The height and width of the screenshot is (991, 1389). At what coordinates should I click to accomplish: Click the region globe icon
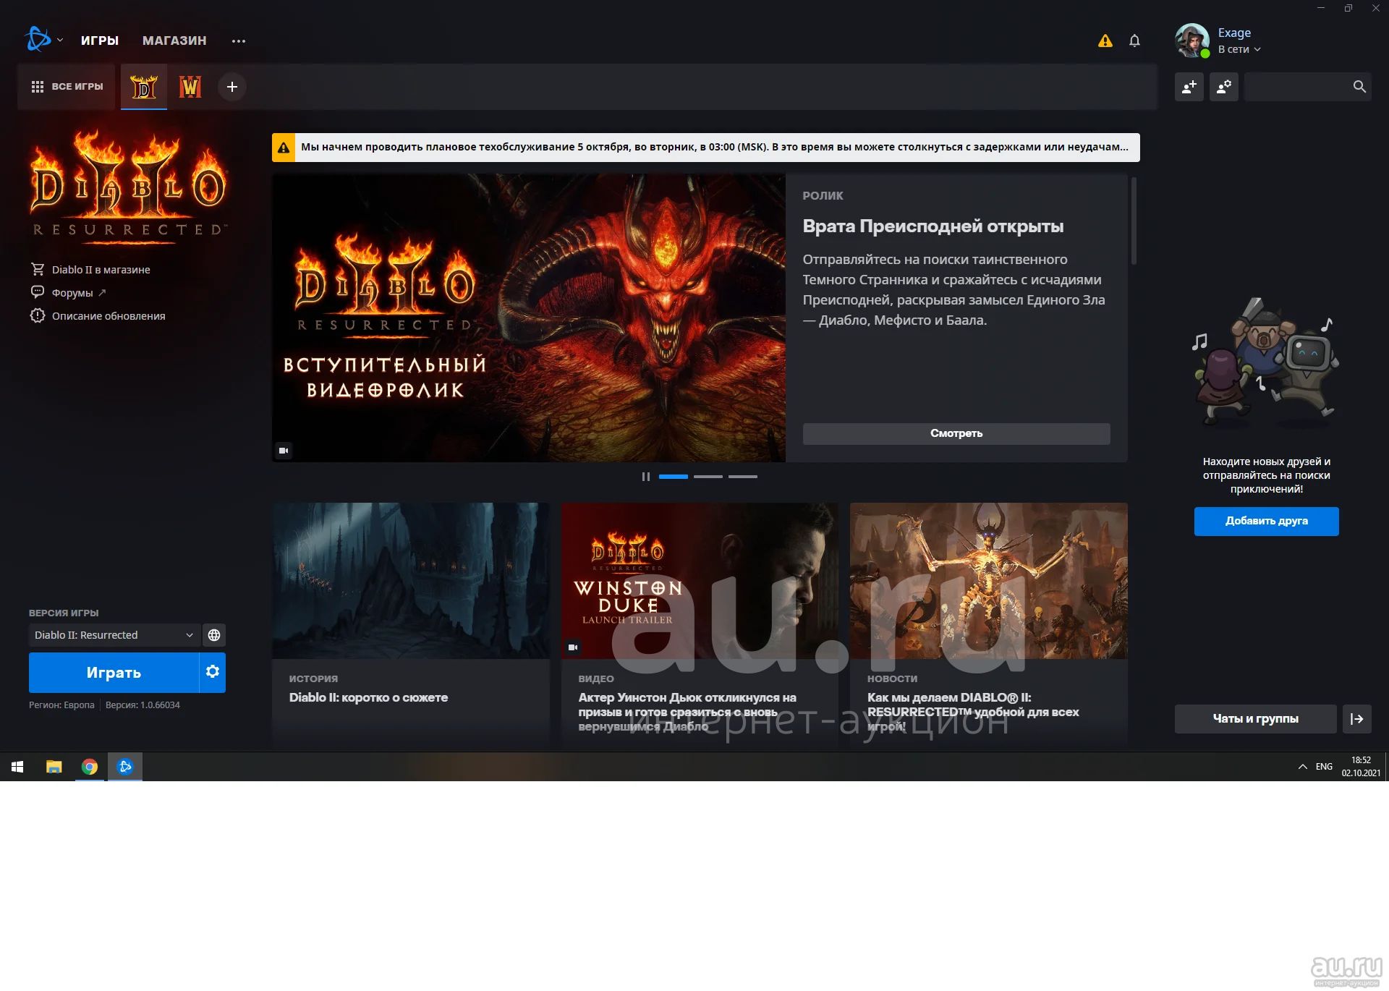[x=214, y=635]
